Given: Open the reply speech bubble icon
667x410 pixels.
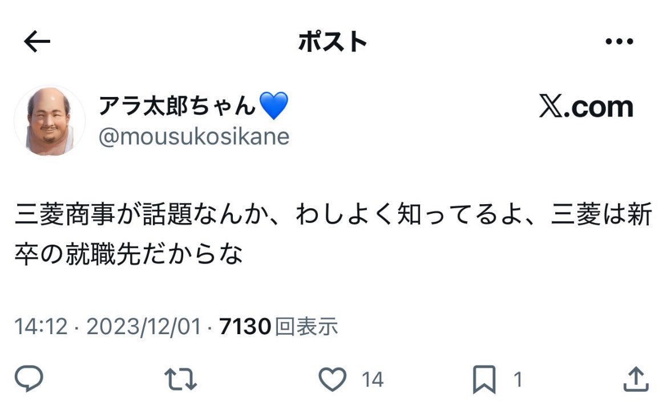Looking at the screenshot, I should 29,379.
